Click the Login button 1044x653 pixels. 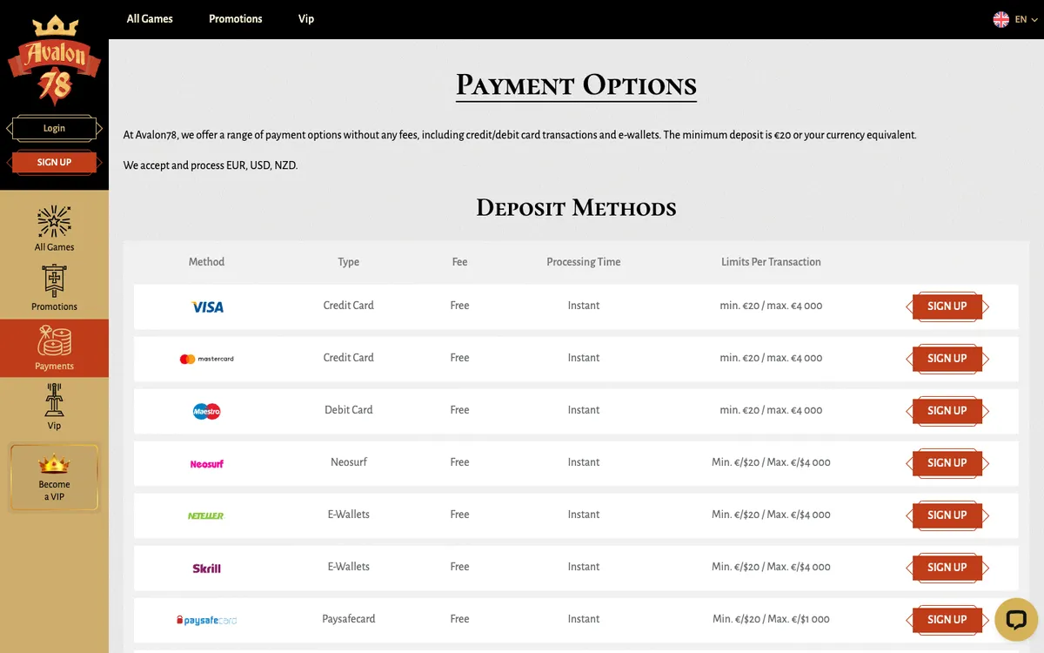point(54,128)
